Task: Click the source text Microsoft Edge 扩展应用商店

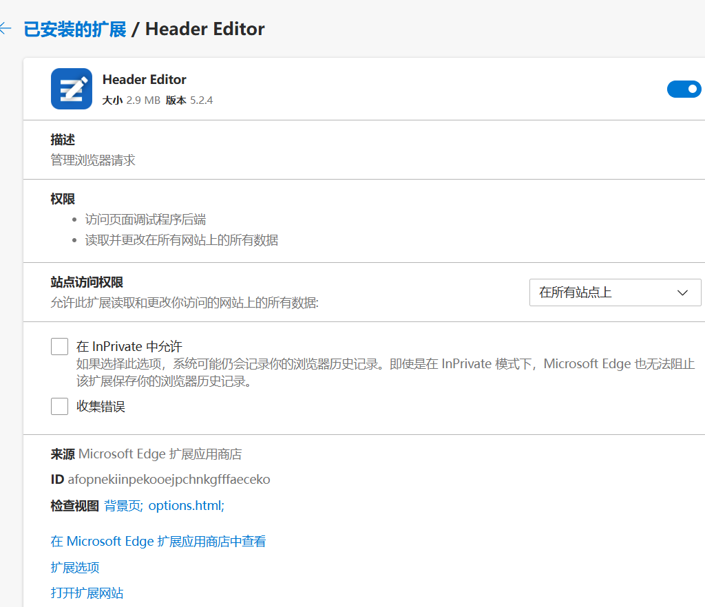Action: pyautogui.click(x=160, y=454)
